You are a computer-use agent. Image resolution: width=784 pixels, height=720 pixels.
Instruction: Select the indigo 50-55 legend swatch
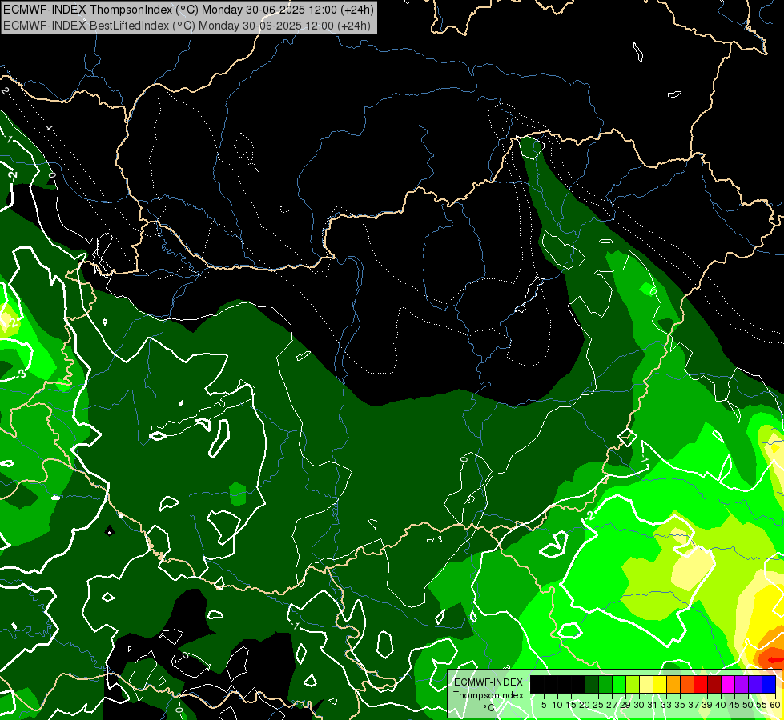point(755,684)
